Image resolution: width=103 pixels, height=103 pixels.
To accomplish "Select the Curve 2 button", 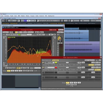I will pos(23,68).
